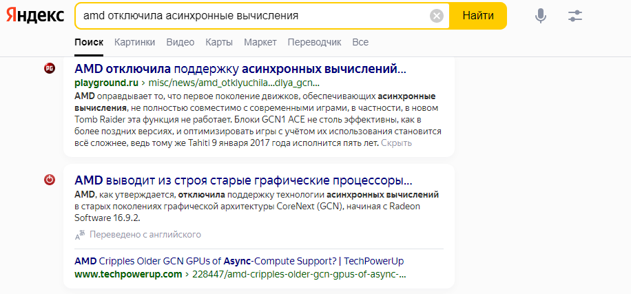Switch to the Картинки tab
The height and width of the screenshot is (294, 631).
pos(134,43)
